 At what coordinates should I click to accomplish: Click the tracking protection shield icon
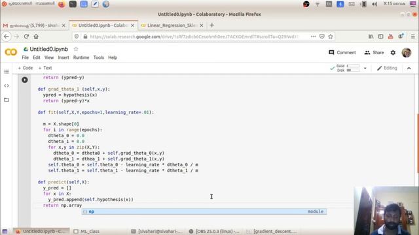pos(77,37)
